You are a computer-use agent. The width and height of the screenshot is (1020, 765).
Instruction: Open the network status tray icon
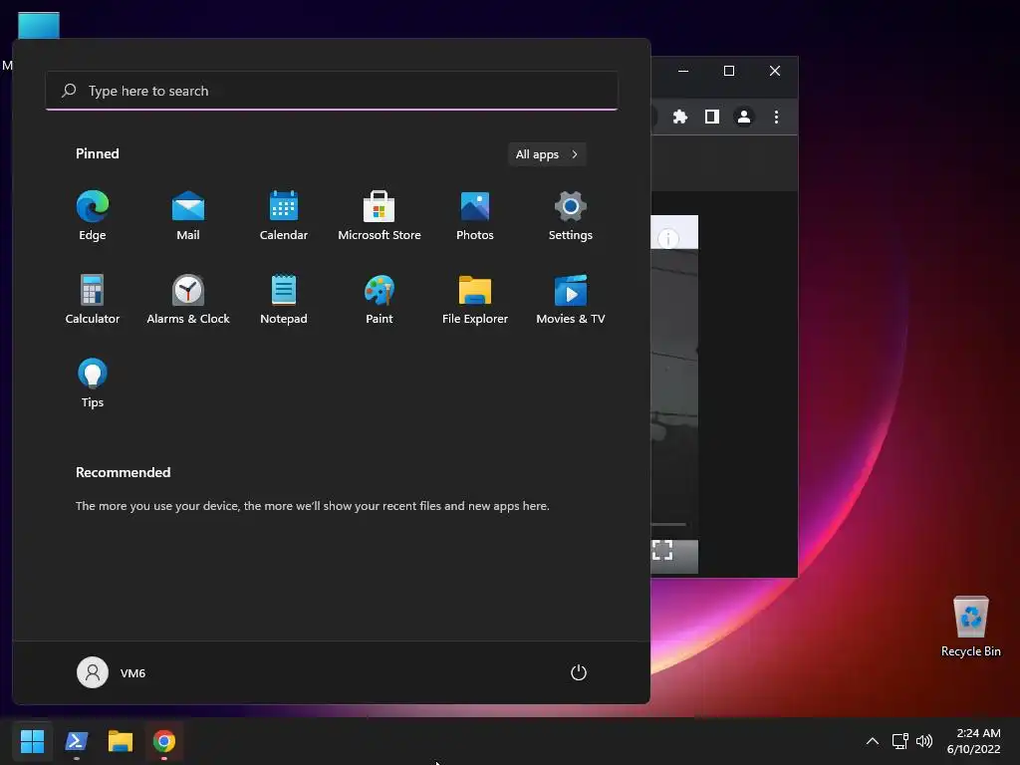(x=900, y=741)
